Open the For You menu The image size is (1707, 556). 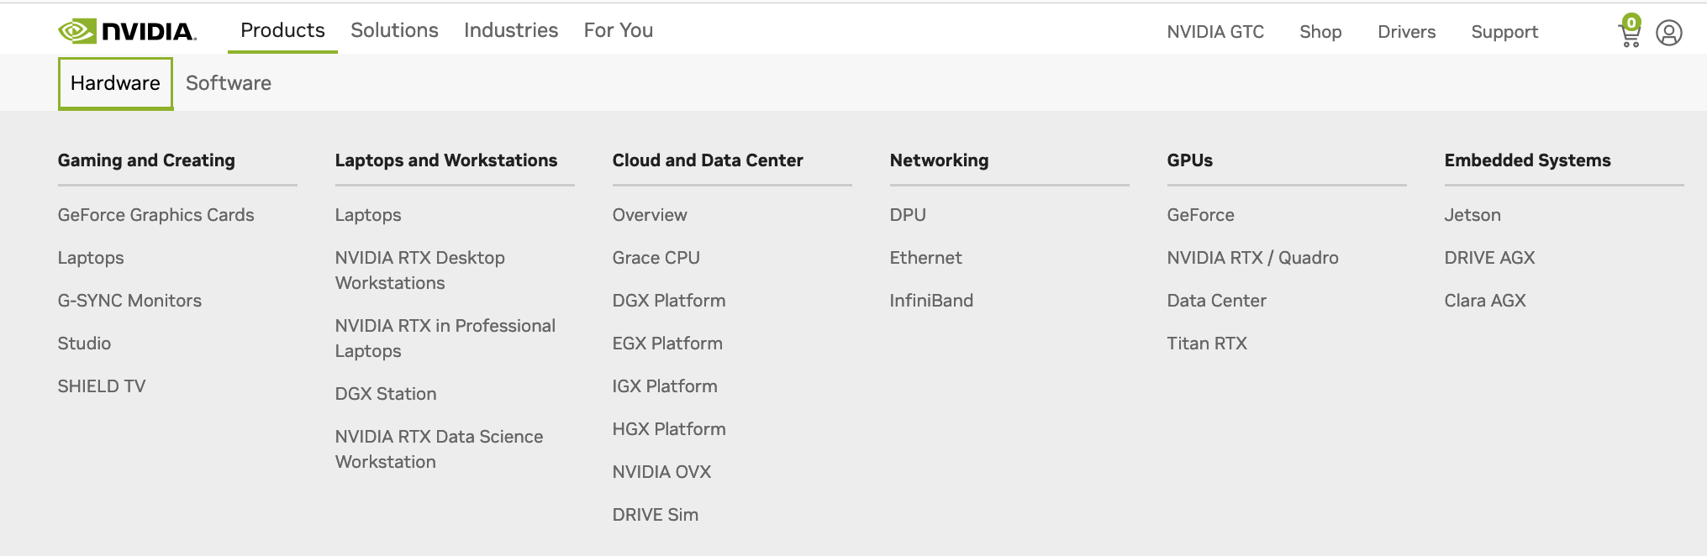619,30
